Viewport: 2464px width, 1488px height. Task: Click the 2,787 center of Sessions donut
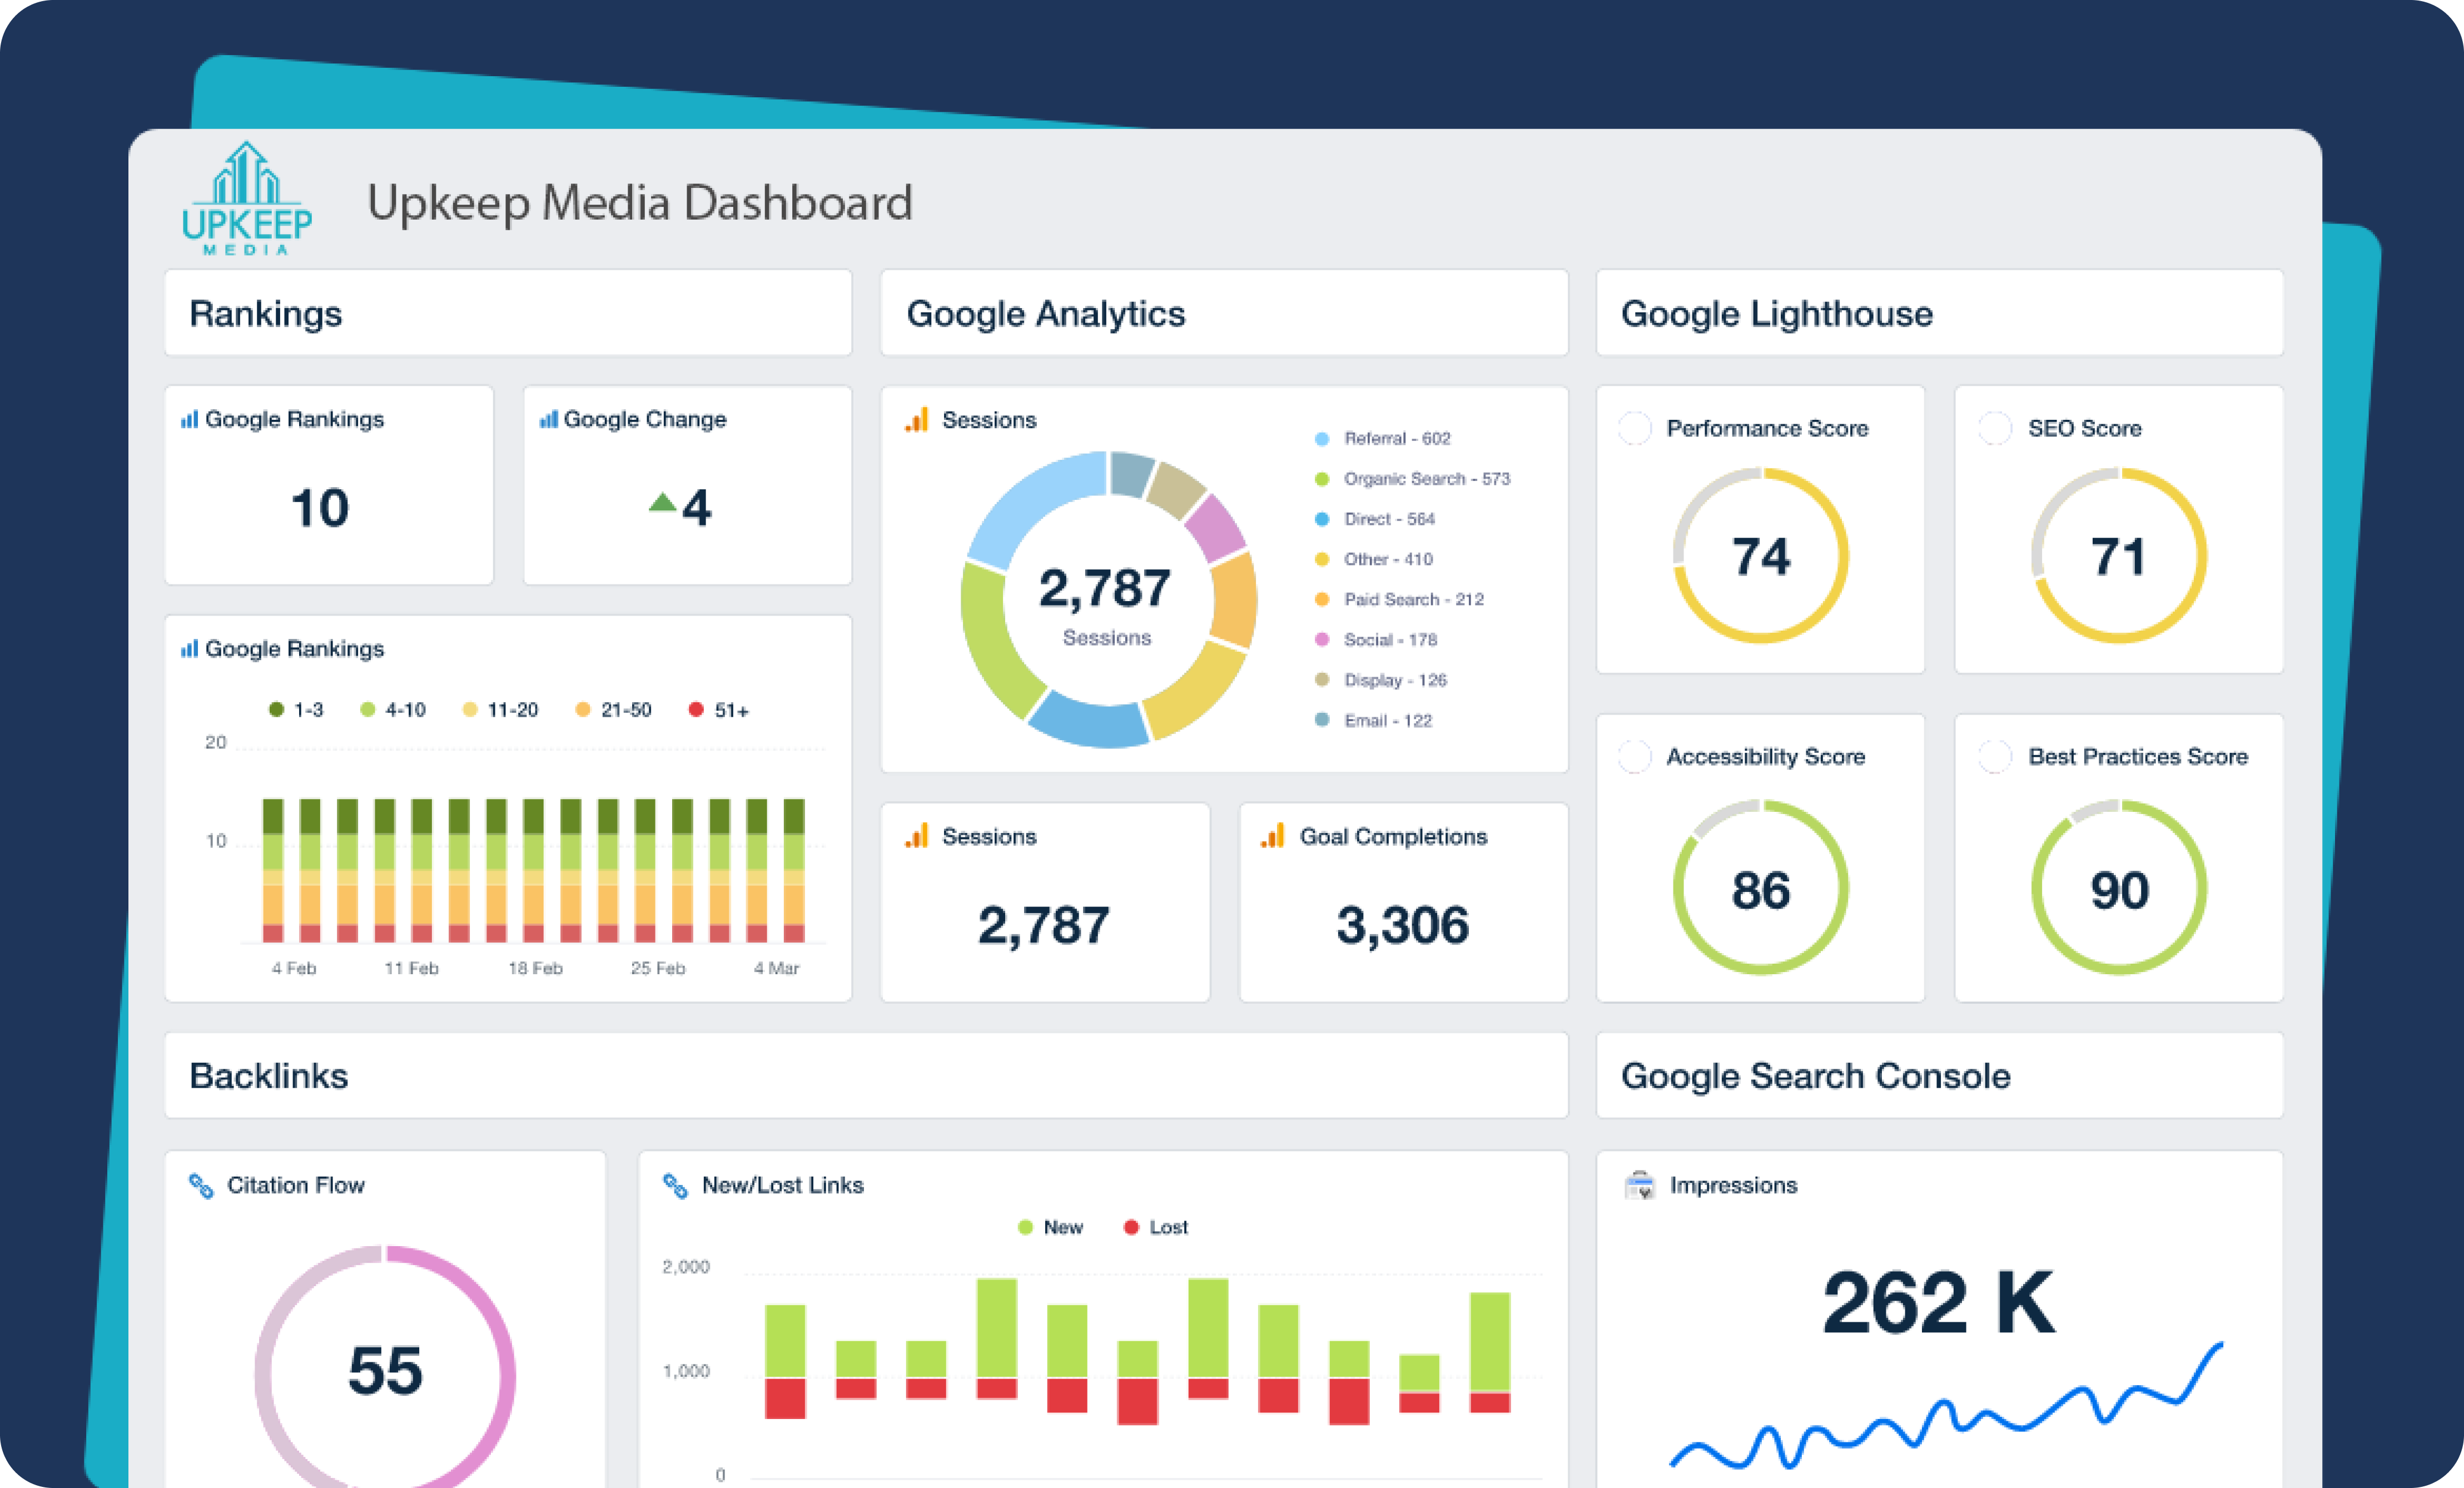(1105, 588)
